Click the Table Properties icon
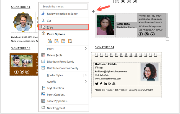Viewport: 180px width, 114px height. (x=43, y=101)
